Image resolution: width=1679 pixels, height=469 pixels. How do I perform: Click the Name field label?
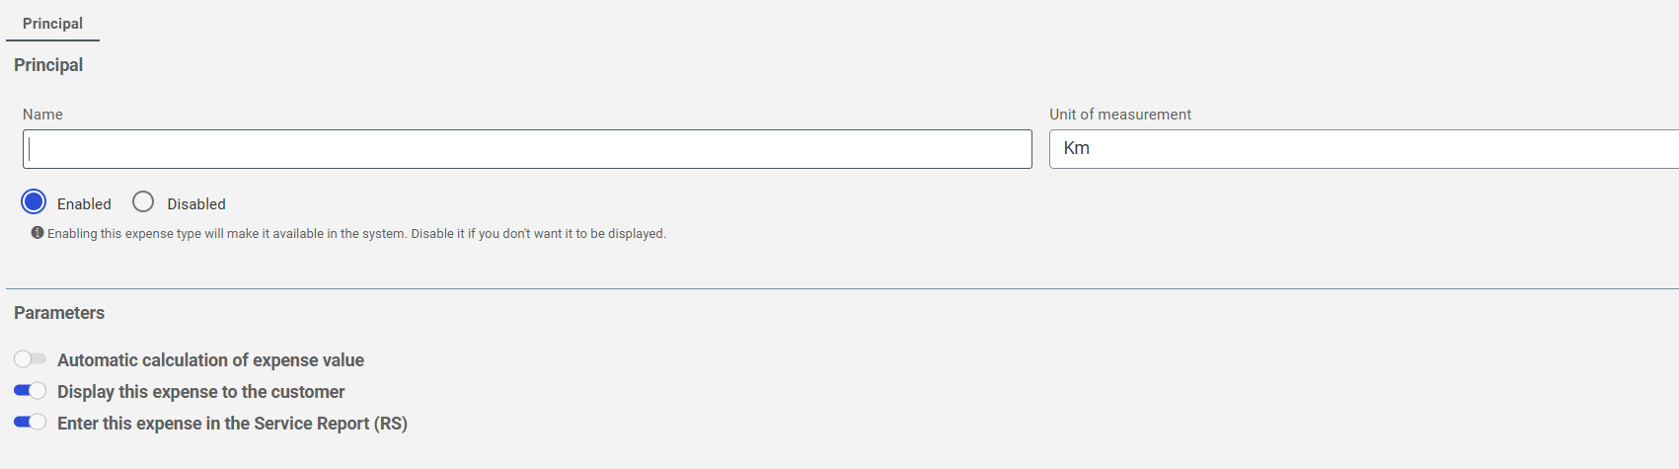click(42, 115)
